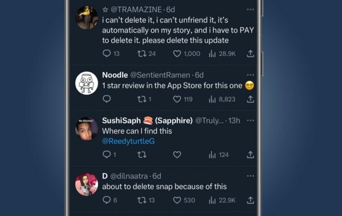Share the @TRAMAZINE tweet
Screen dimensions: 342x216
[x=250, y=53]
